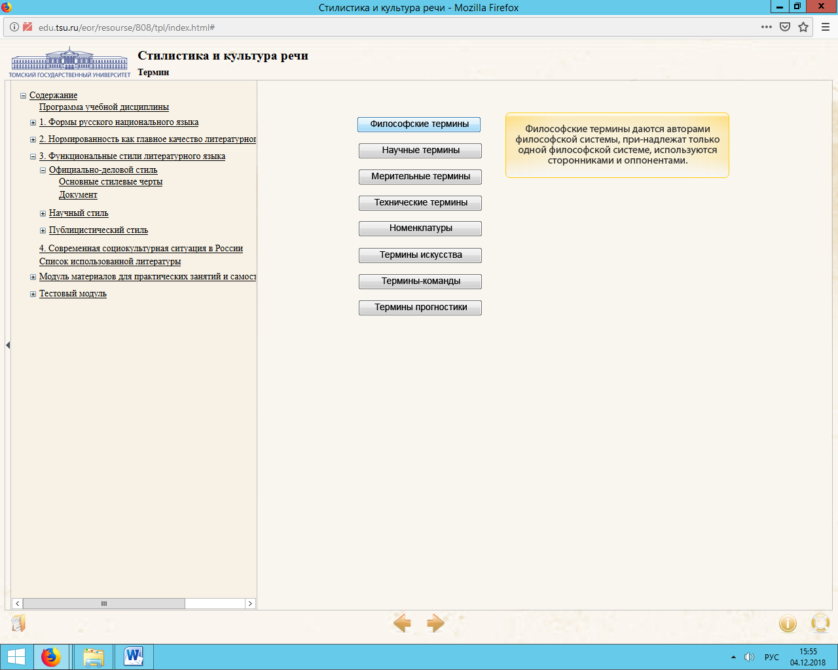Collapse the Содержание tree root
Viewport: 838px width, 670px height.
click(23, 96)
